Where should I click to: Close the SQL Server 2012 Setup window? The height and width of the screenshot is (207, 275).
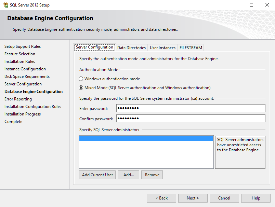point(267,5)
